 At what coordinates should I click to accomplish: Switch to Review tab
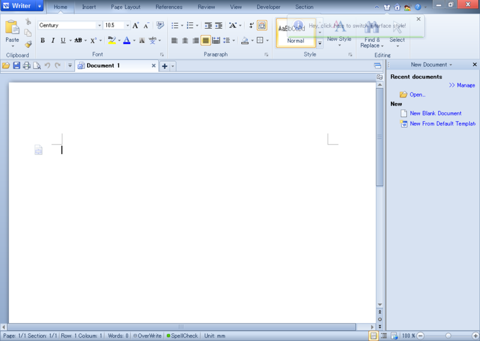206,7
